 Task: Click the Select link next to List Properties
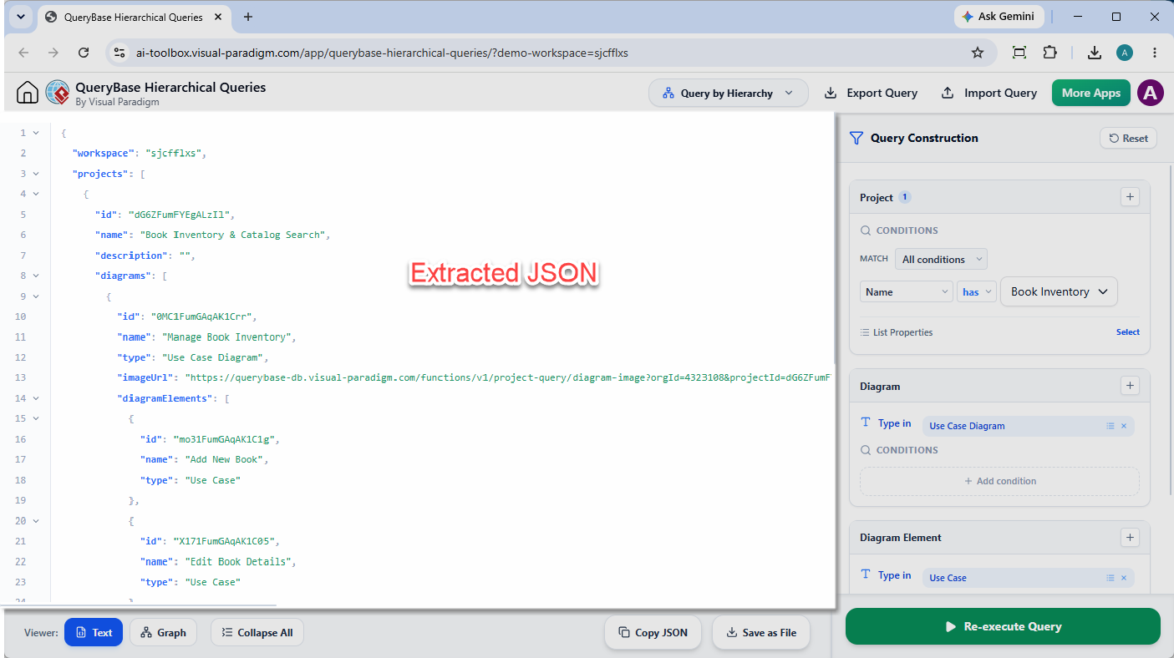pyautogui.click(x=1128, y=332)
